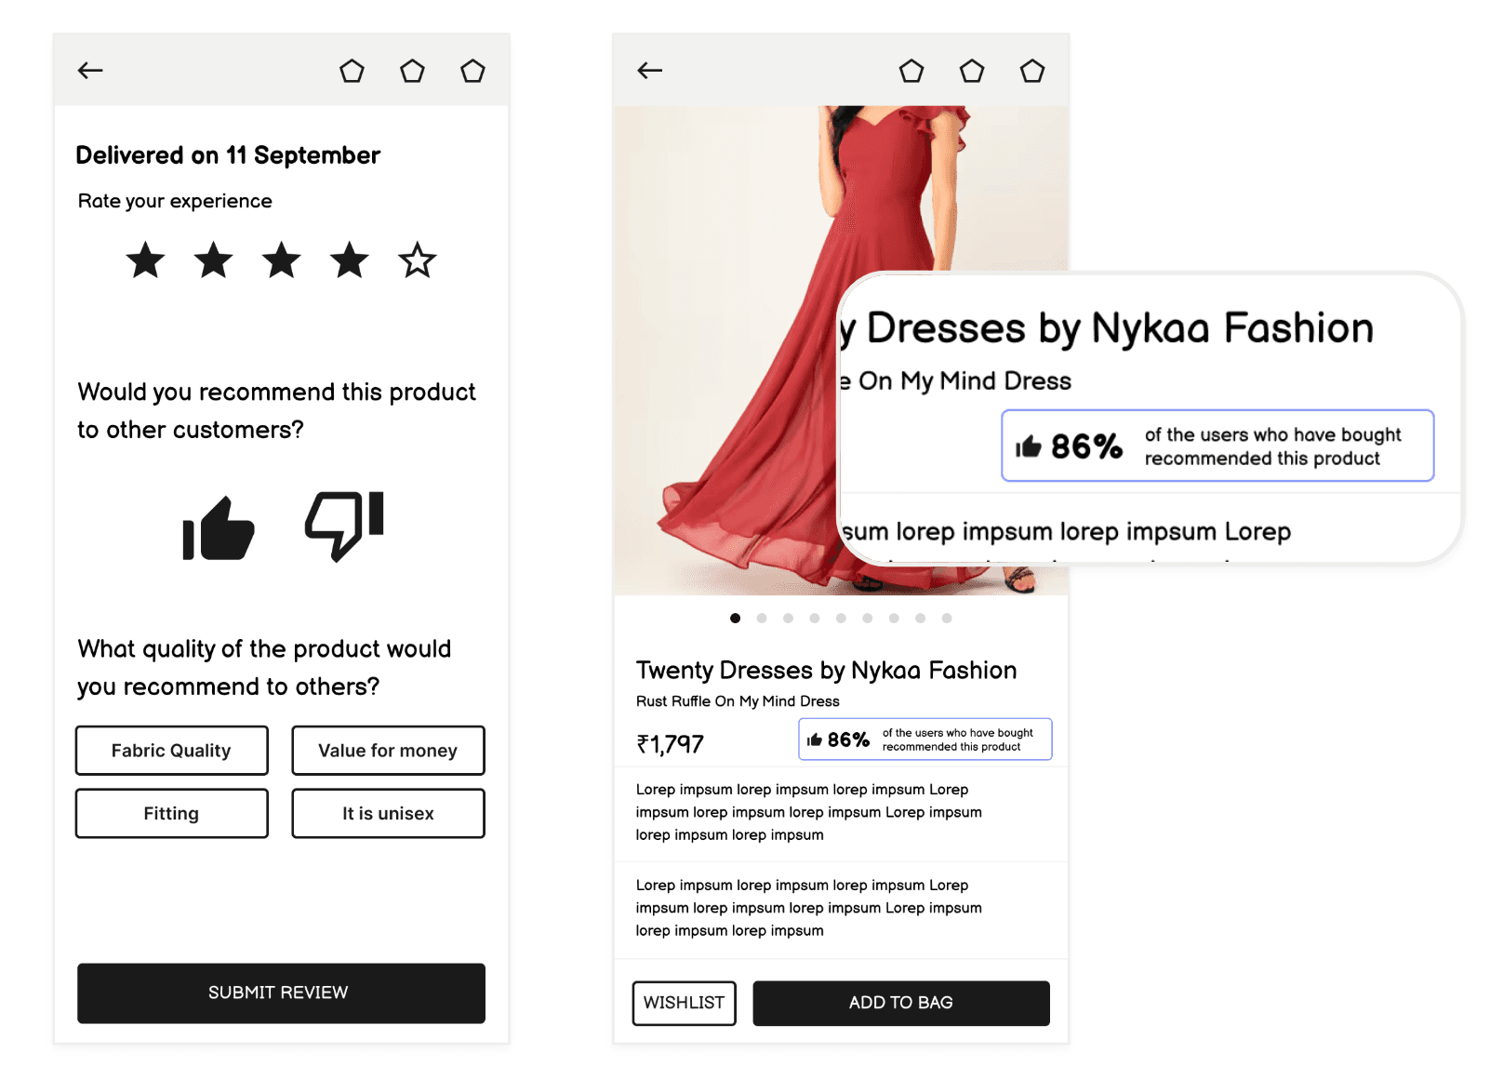Screen dimensions: 1490x1079
Task: Add the dress to wishlist
Action: [x=685, y=1004]
